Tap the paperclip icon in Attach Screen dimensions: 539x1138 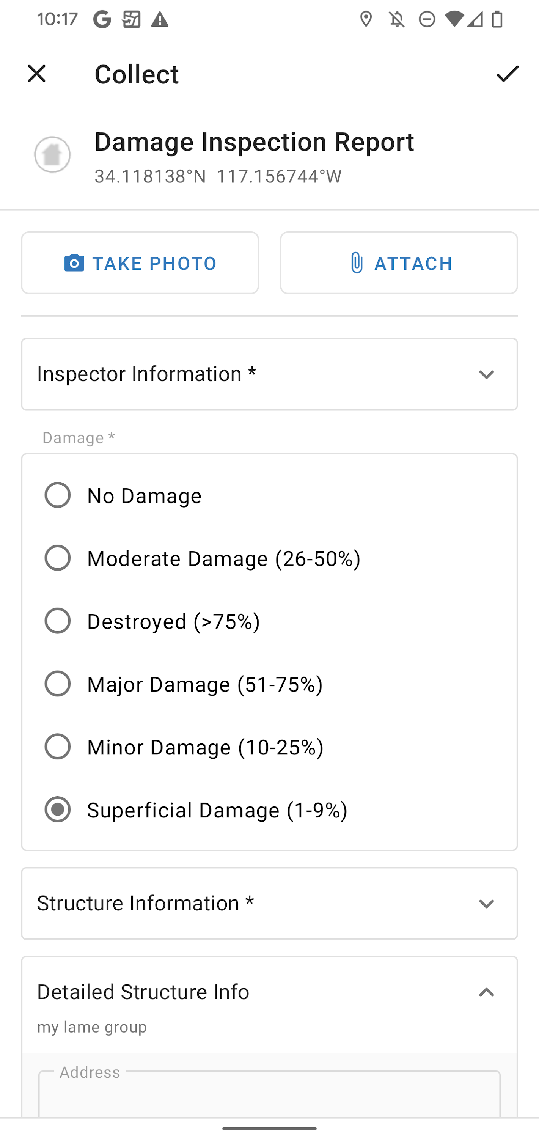point(357,263)
